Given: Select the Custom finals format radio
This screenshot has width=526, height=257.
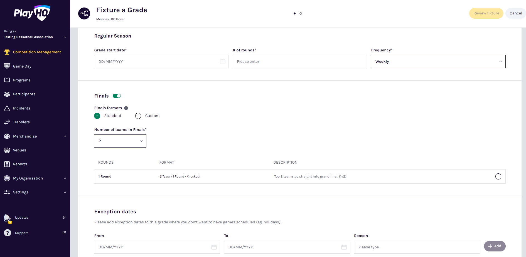Looking at the screenshot, I should point(138,116).
